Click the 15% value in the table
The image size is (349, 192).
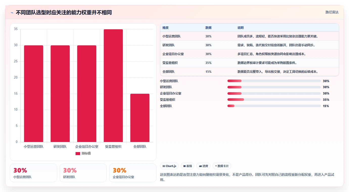click(x=208, y=72)
